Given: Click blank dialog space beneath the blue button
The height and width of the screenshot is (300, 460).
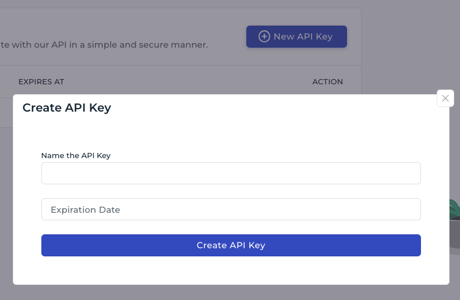Looking at the screenshot, I should (x=231, y=270).
